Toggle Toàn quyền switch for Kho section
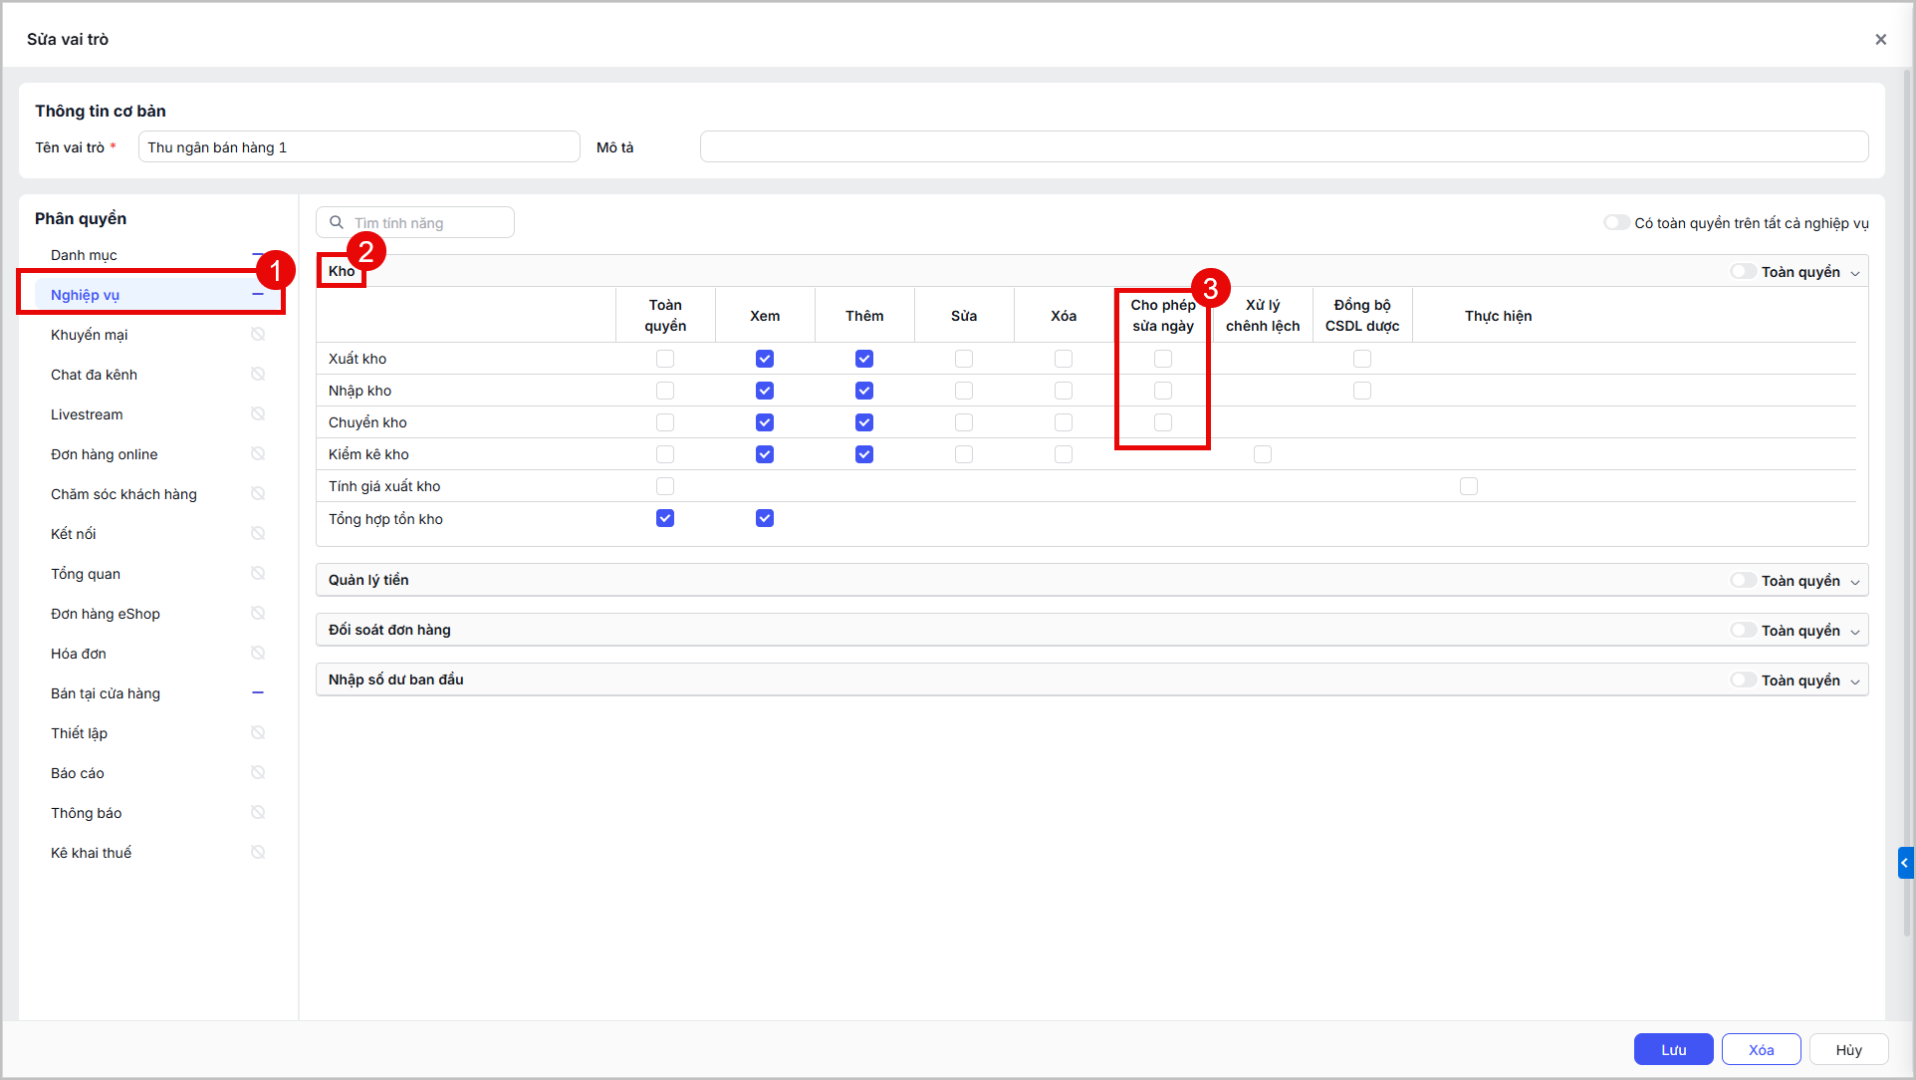Image resolution: width=1916 pixels, height=1080 pixels. [1743, 271]
